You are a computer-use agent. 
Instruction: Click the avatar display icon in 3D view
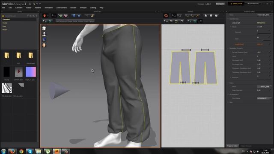44,34
